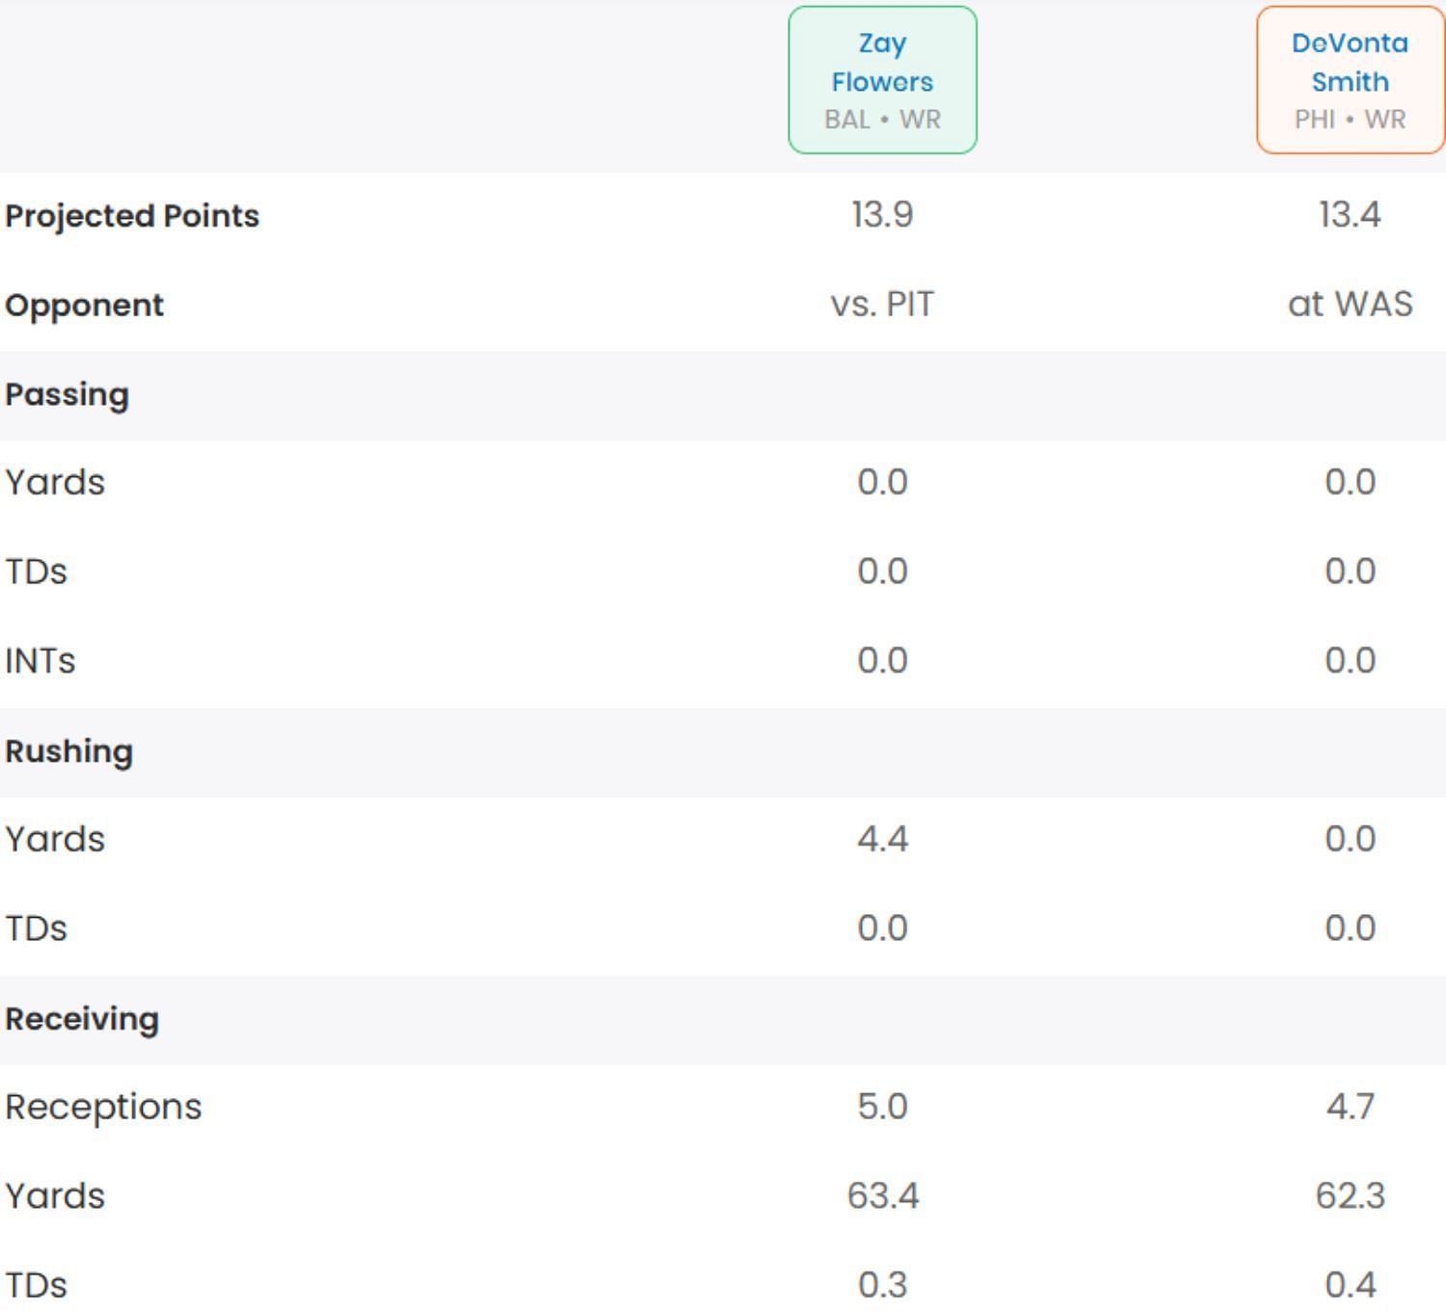Open Zay Flowers player card
Viewport: 1446px width, 1314px height.
882,63
